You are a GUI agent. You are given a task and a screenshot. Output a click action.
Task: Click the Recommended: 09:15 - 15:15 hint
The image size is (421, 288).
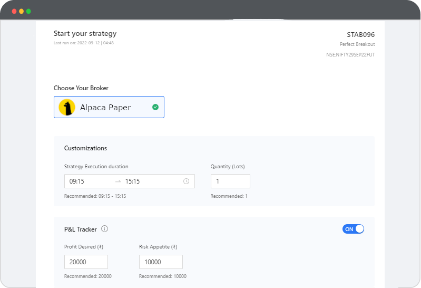[95, 196]
